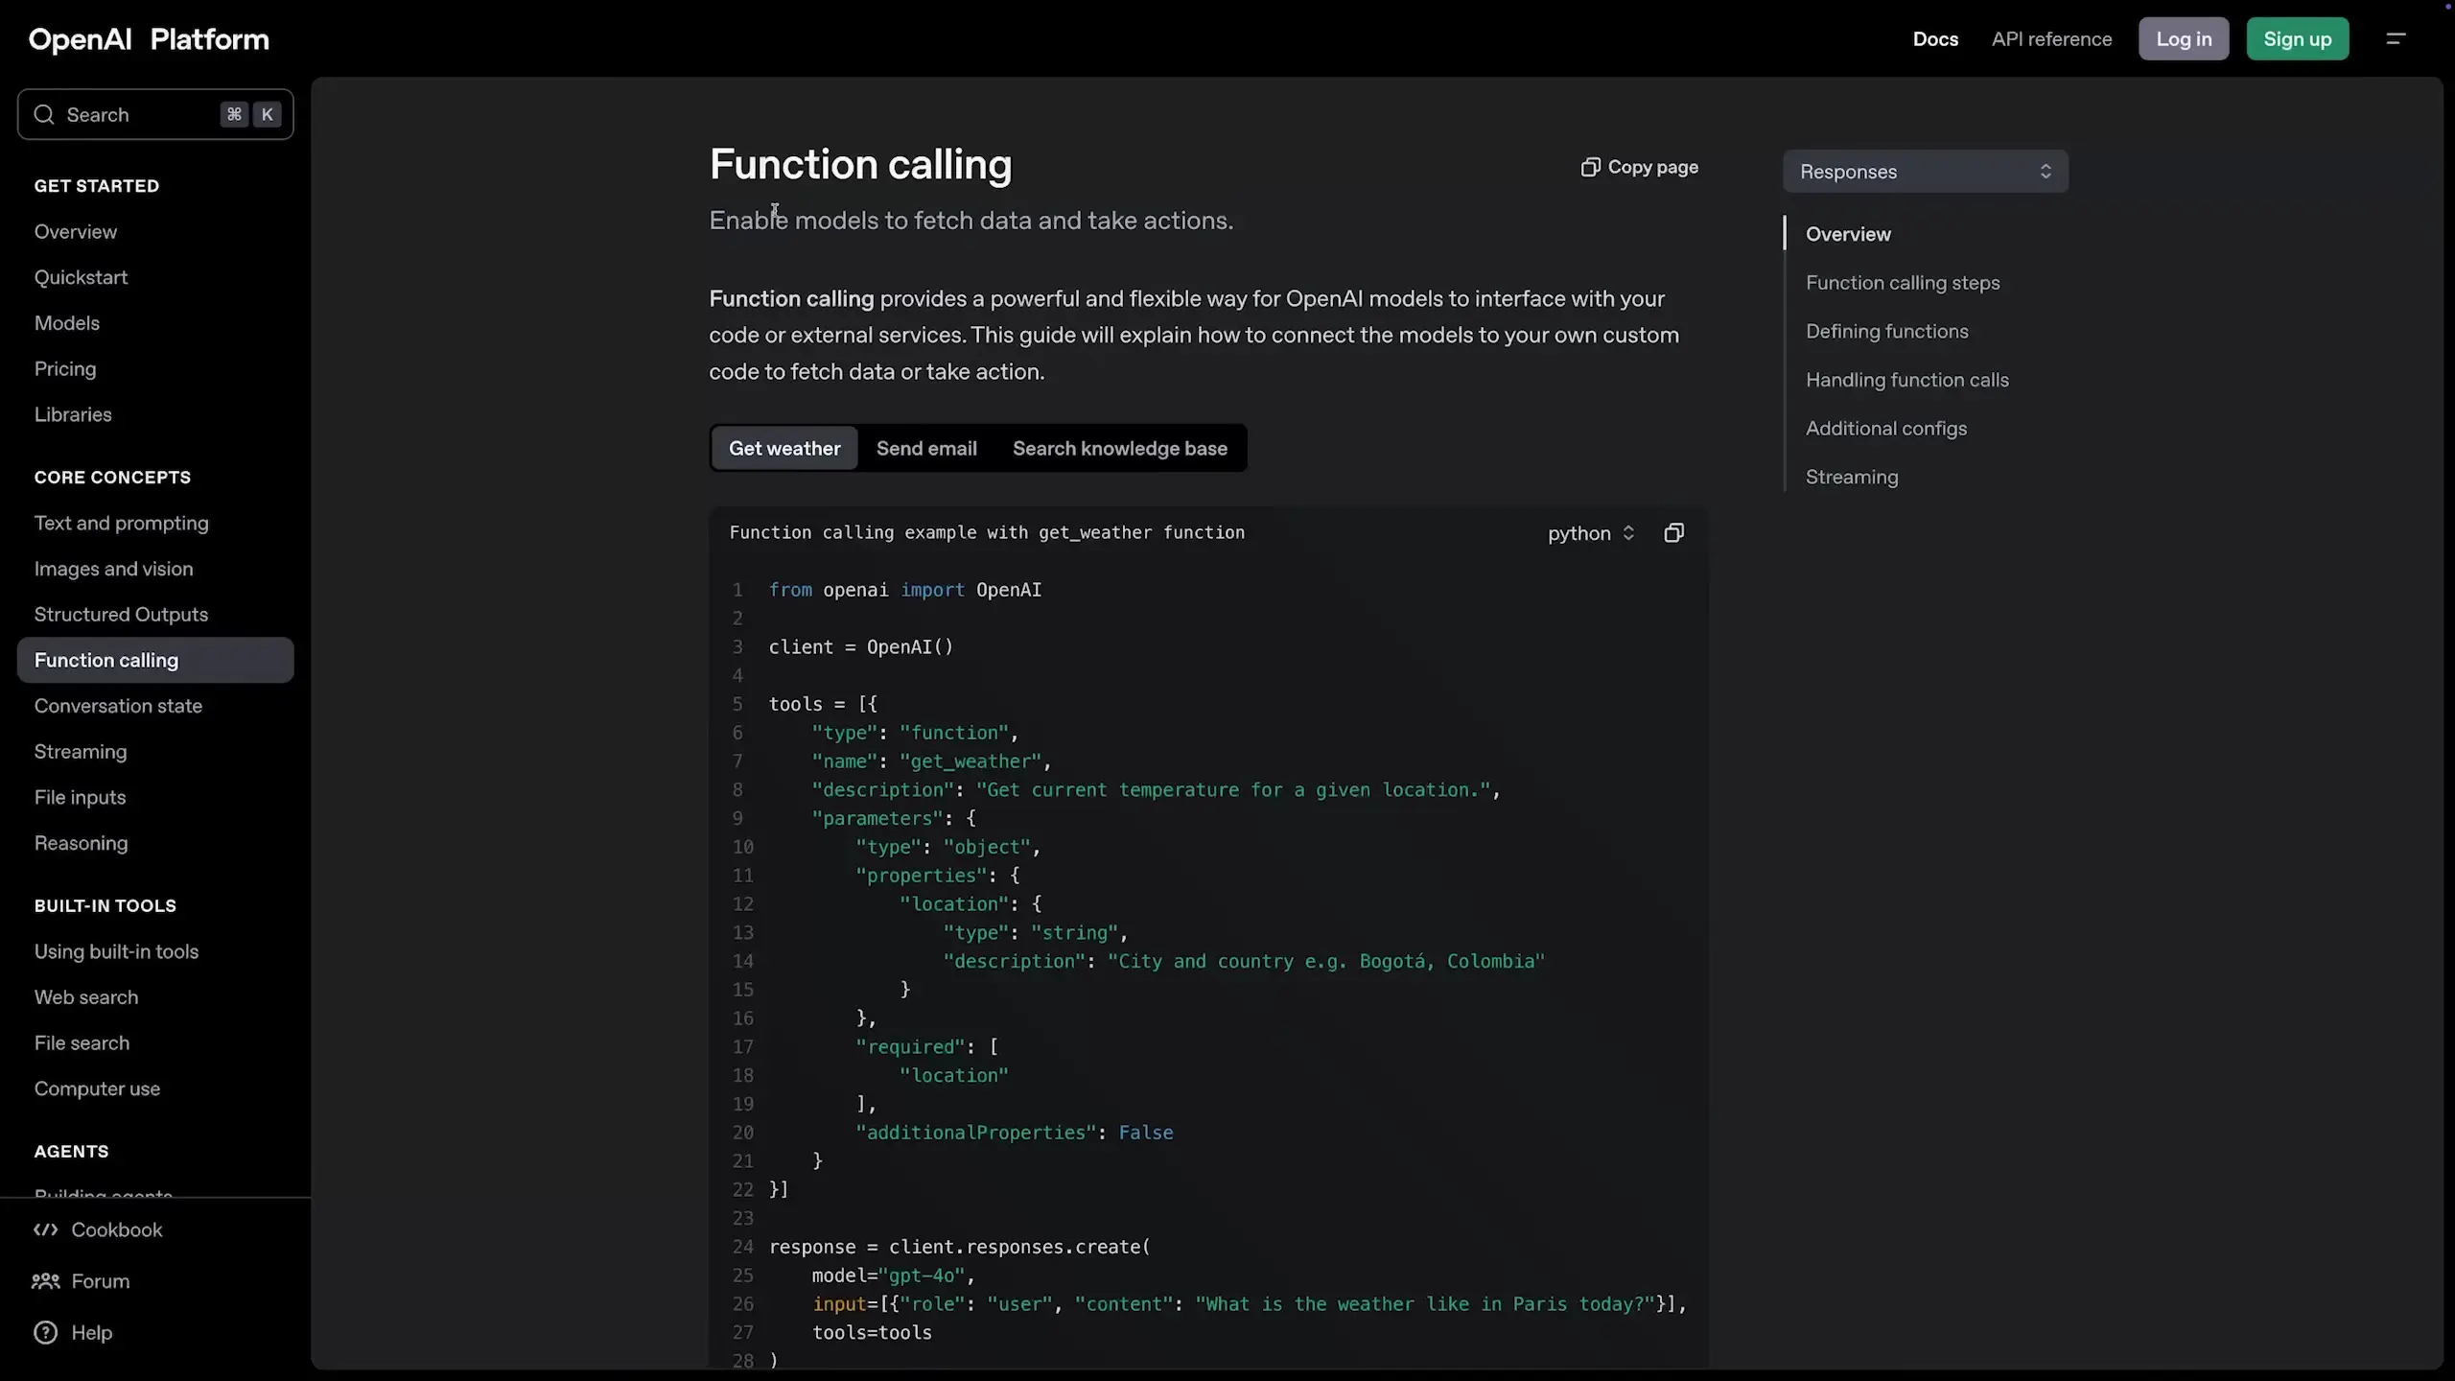Jump to Function calling steps section

(1903, 283)
